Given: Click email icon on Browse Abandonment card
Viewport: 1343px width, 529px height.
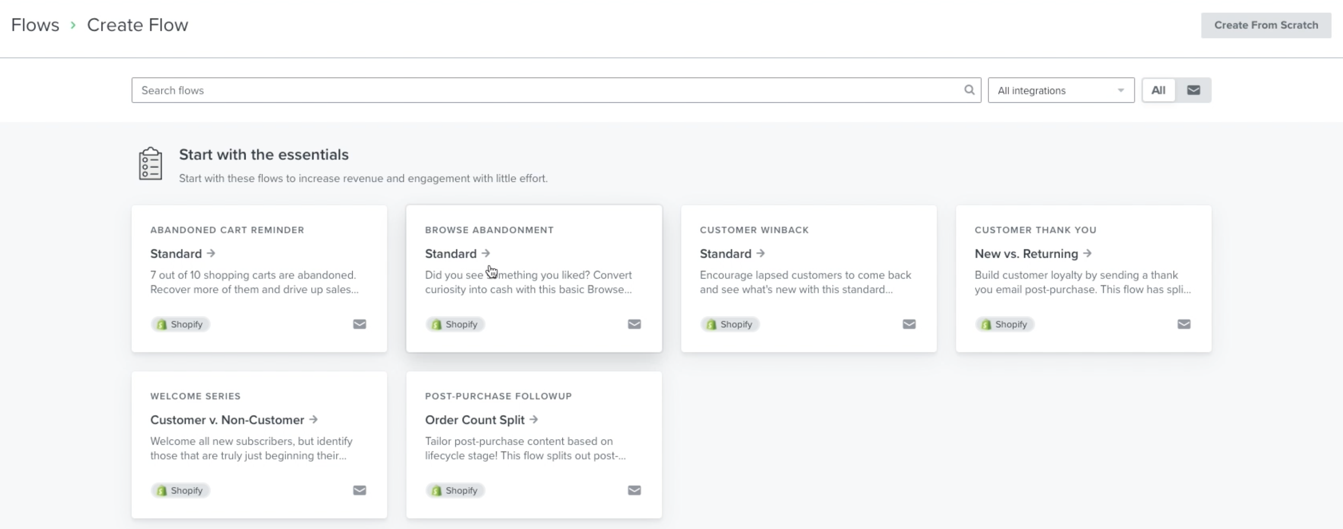Looking at the screenshot, I should click(634, 324).
